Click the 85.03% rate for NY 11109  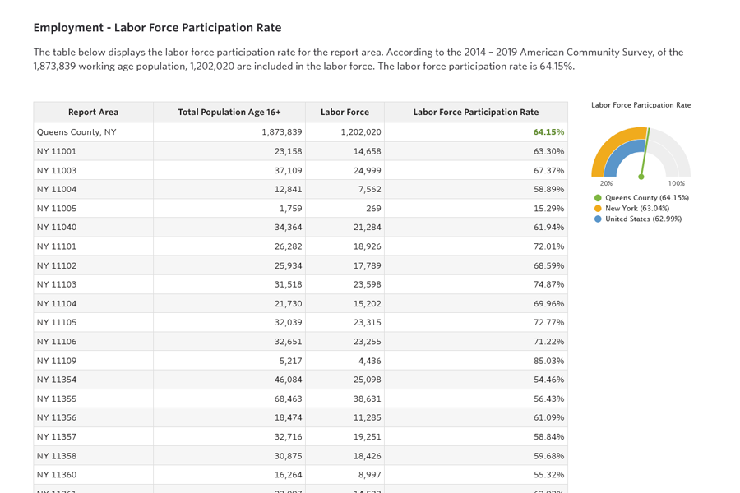(x=548, y=361)
